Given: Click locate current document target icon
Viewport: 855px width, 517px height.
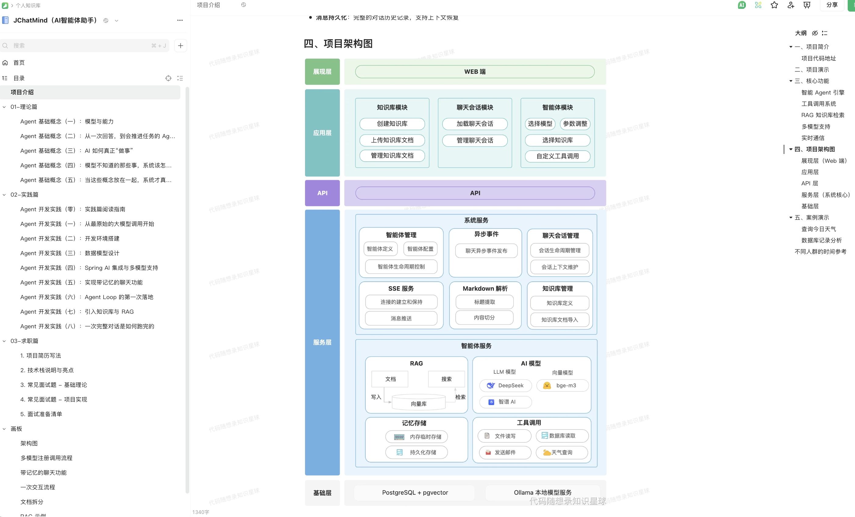Looking at the screenshot, I should (x=168, y=78).
